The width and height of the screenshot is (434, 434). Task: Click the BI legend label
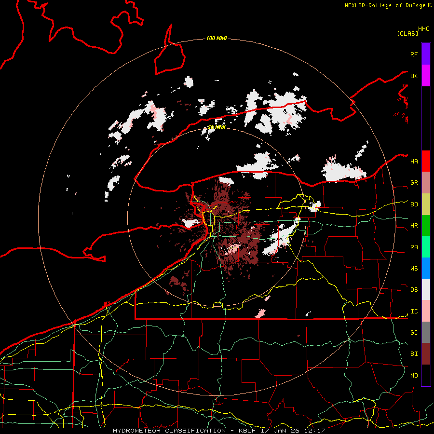[x=414, y=354]
